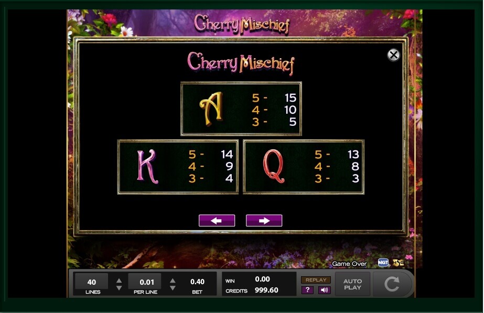Select the 40 Lines value box
Screen dimensions: 484x313
[92, 282]
